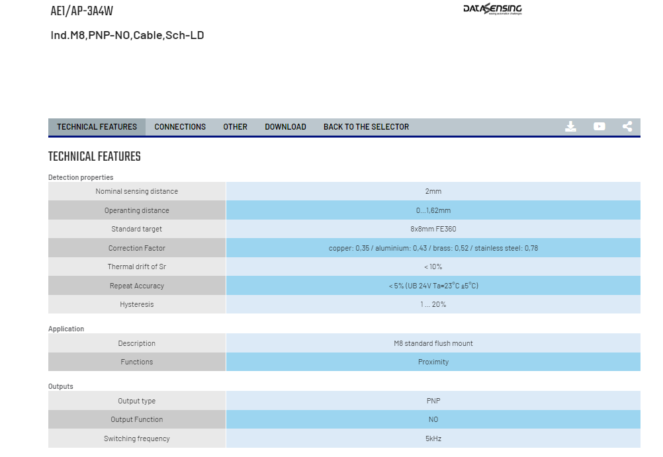Click the Standard target 8x8mm FE360 value
Viewport: 663px width, 457px height.
click(433, 229)
